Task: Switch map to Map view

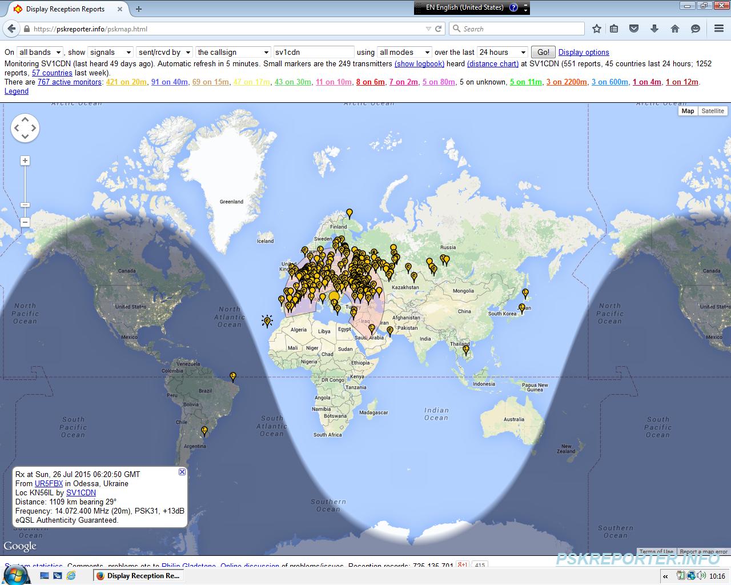Action: point(688,111)
